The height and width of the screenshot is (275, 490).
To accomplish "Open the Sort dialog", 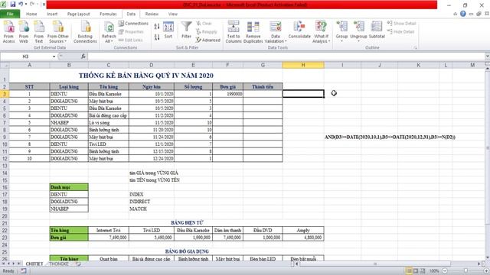I will (168, 31).
